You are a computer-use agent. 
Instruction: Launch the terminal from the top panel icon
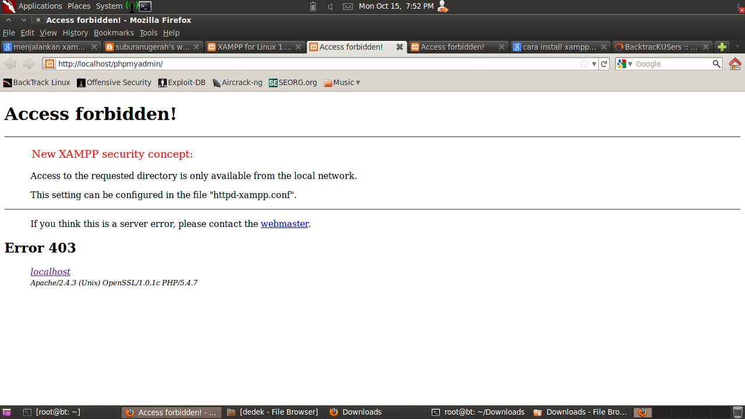(145, 6)
